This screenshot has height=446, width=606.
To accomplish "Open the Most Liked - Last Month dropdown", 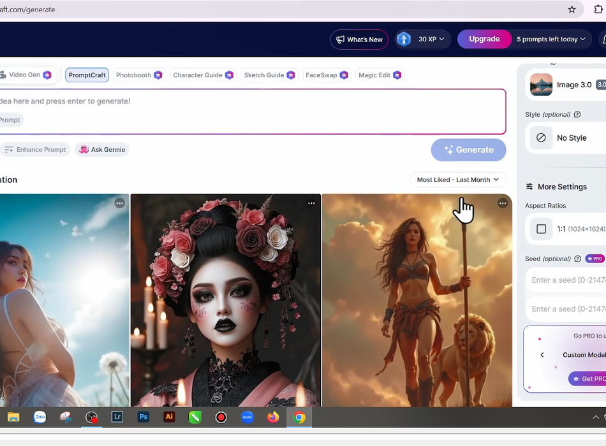I will 457,180.
